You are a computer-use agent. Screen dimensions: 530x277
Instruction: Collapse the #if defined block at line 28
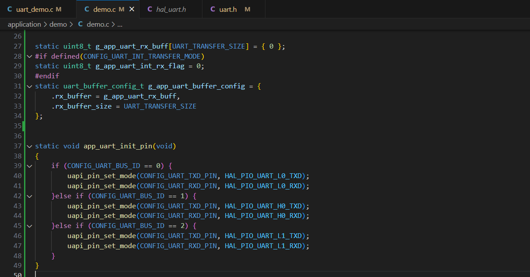[x=29, y=56]
